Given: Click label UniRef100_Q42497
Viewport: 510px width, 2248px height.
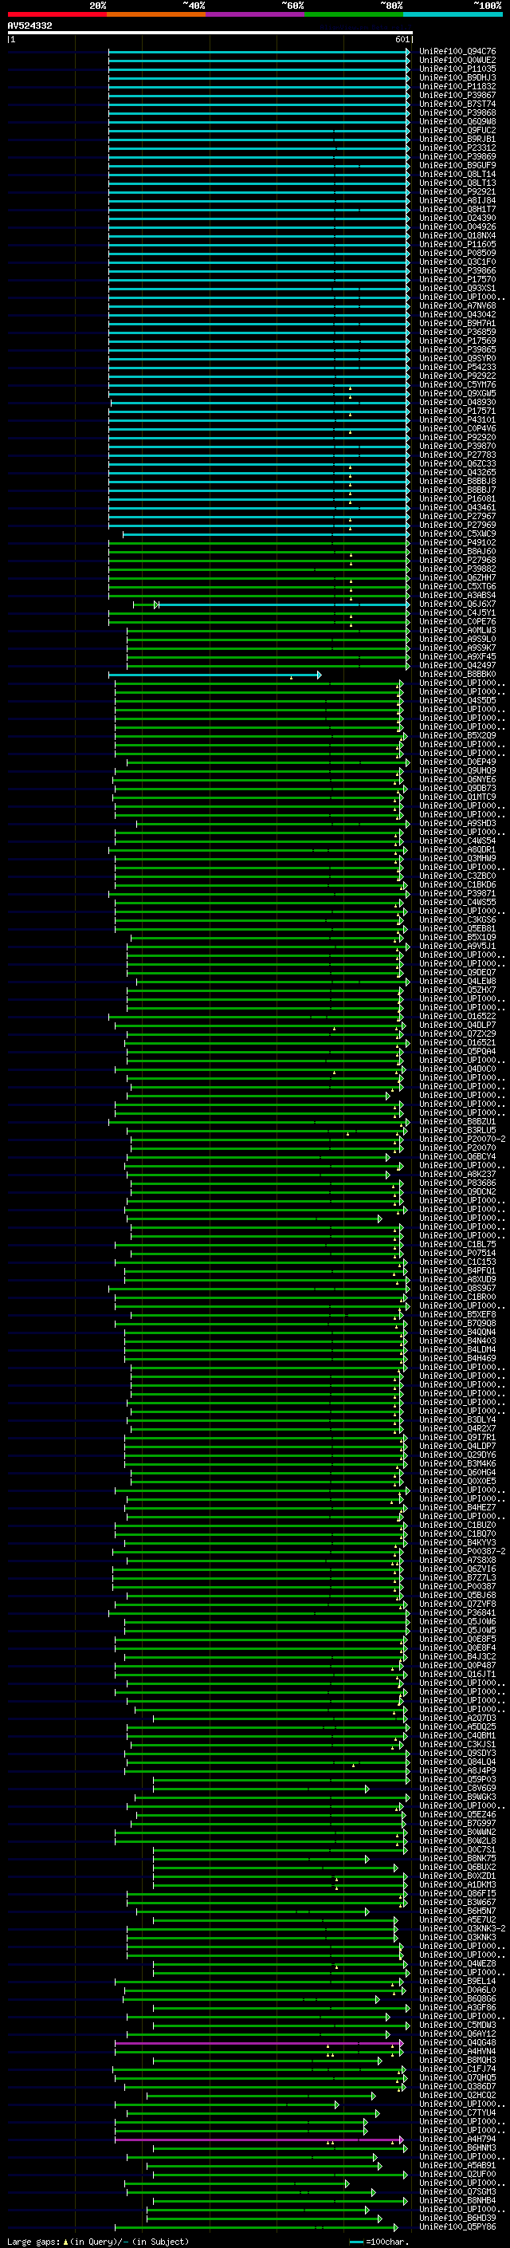Looking at the screenshot, I should click(457, 665).
